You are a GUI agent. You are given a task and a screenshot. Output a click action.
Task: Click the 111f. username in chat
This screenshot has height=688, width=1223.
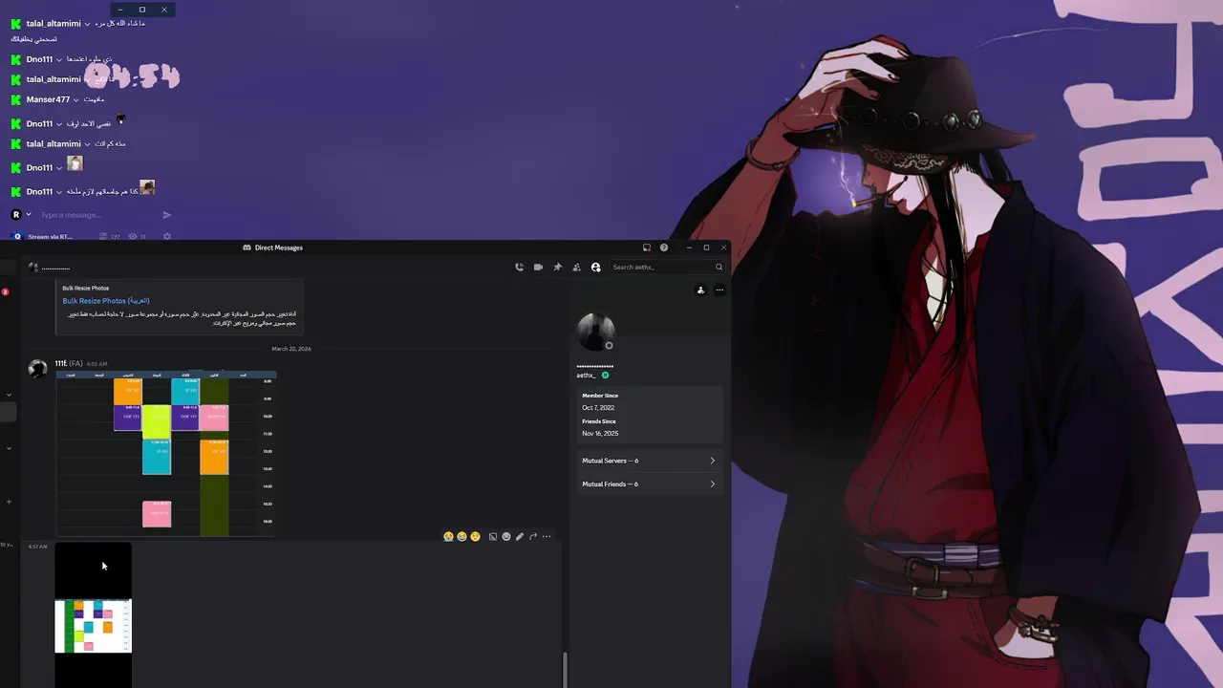coord(60,363)
